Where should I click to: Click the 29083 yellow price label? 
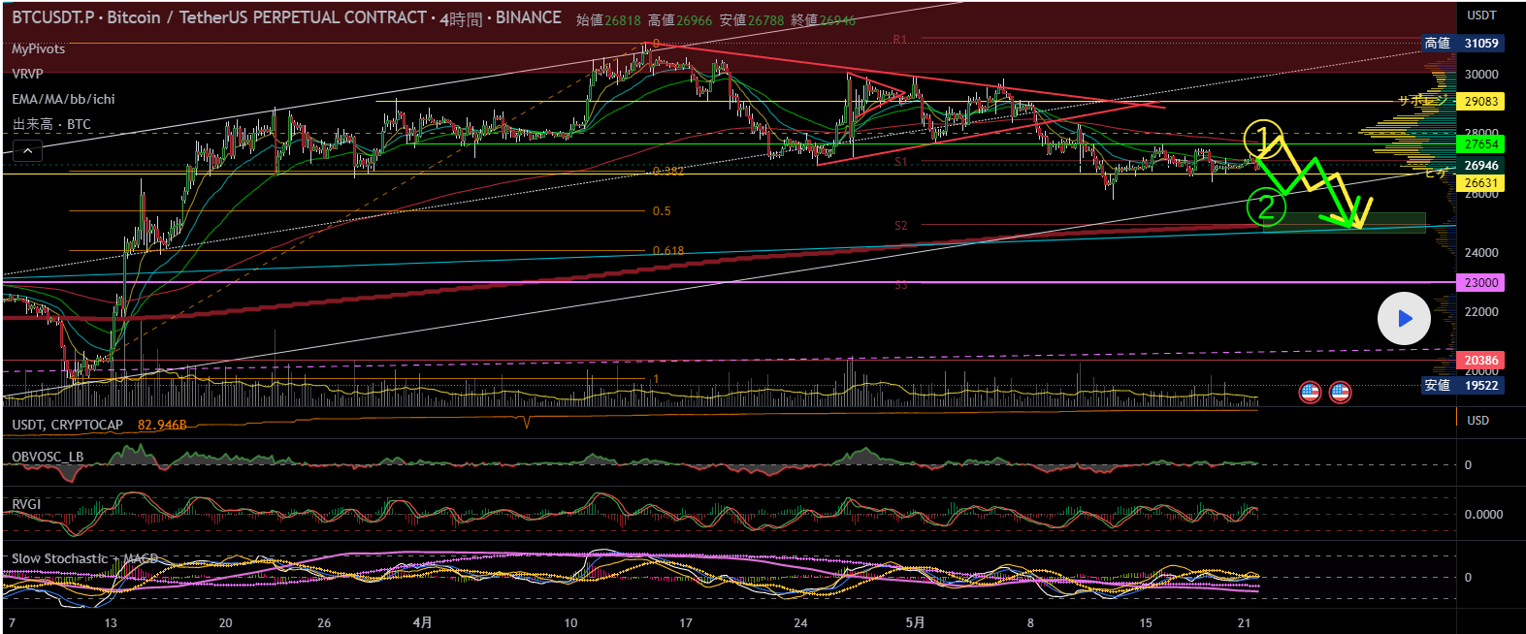point(1480,102)
